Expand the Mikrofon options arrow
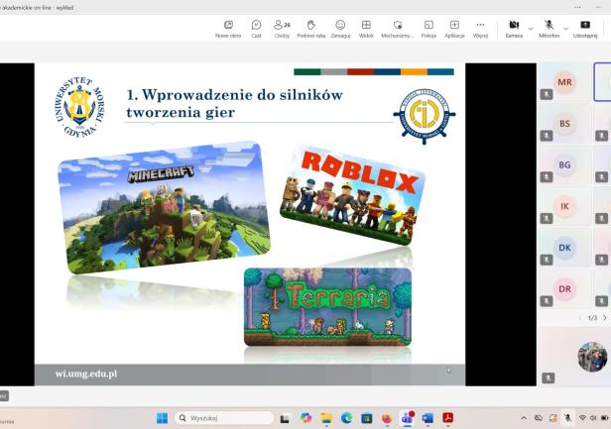611x429 pixels. pyautogui.click(x=566, y=27)
